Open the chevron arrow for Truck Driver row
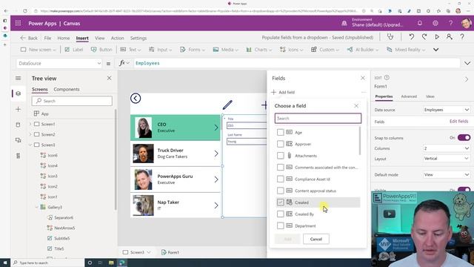Image resolution: width=474 pixels, height=267 pixels. pos(216,154)
